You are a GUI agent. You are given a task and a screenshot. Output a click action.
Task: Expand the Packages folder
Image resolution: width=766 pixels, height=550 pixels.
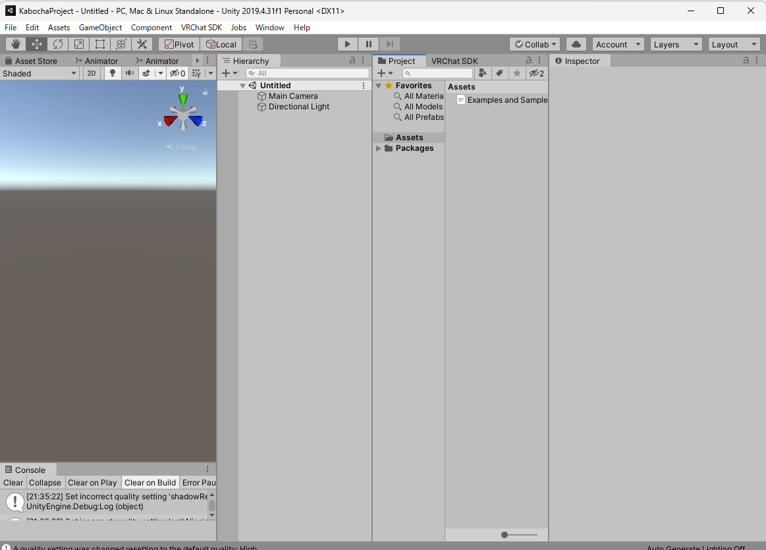point(379,148)
